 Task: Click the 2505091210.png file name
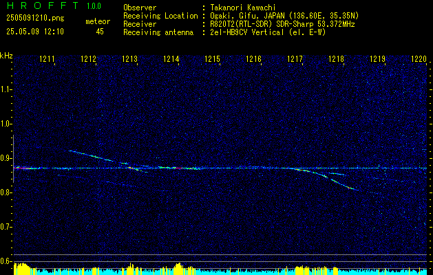click(35, 18)
